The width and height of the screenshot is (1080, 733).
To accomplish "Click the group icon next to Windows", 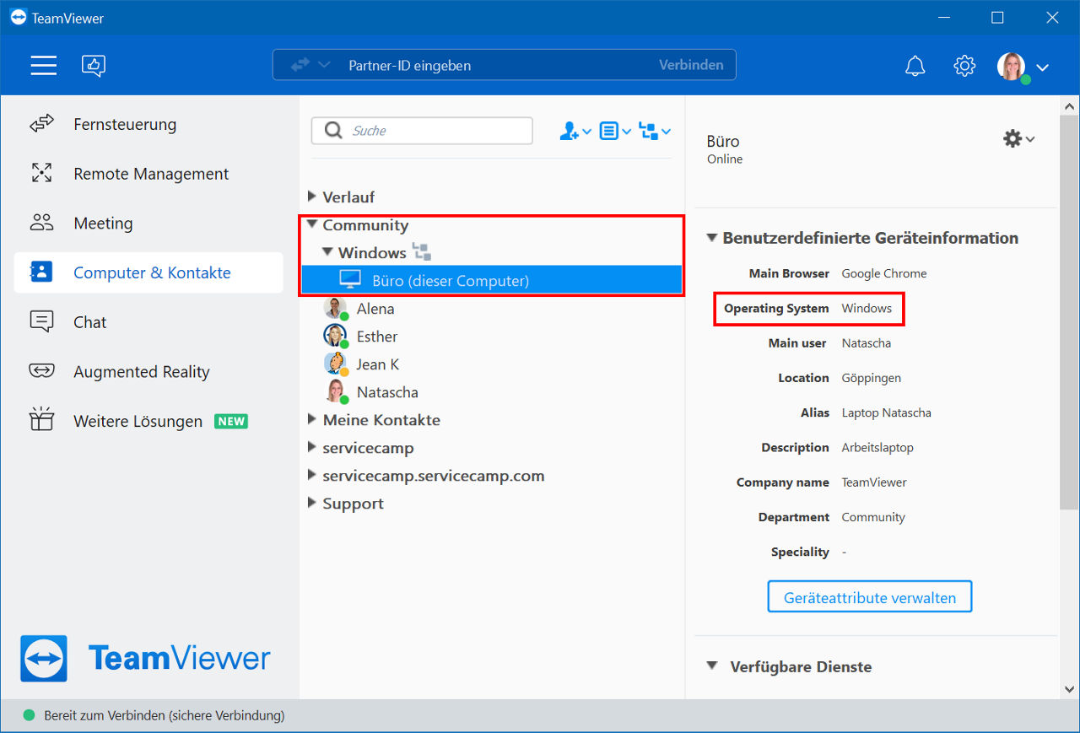I will 422,251.
